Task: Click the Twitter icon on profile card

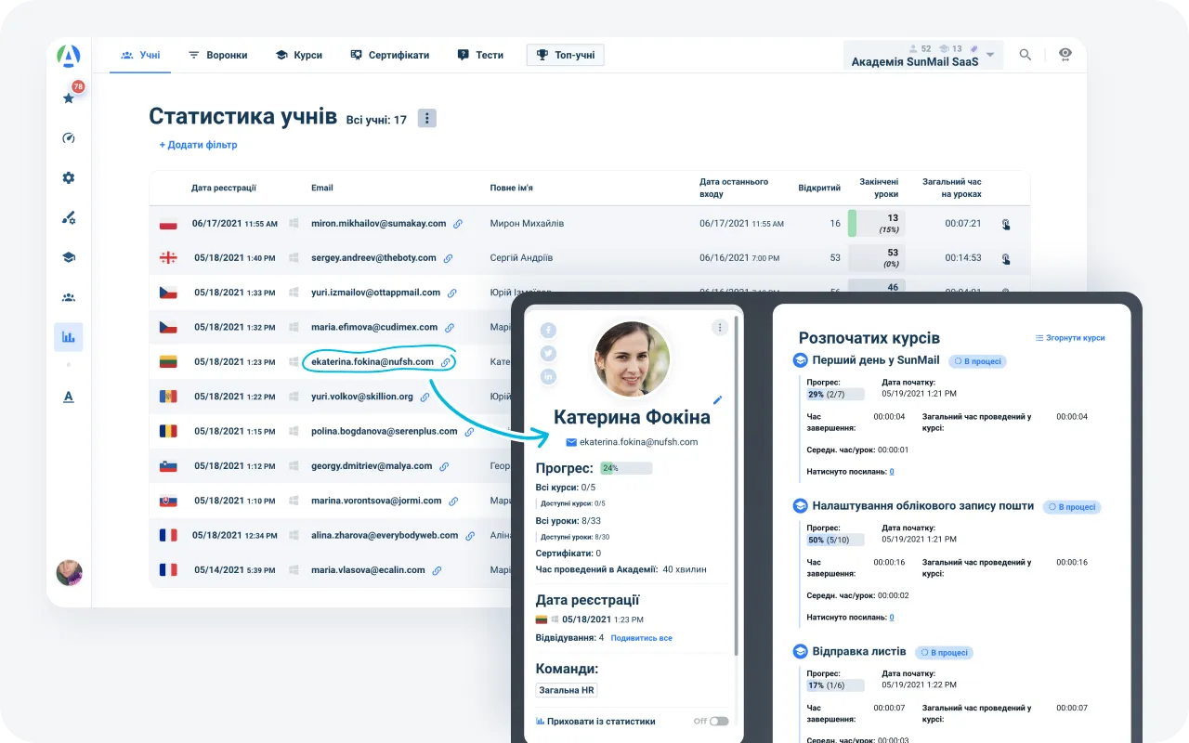Action: click(x=548, y=353)
